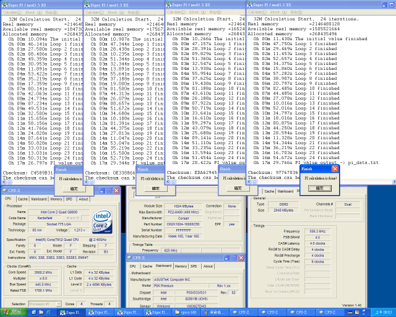The width and height of the screenshot is (396, 317).
Task: Click 'Intel Core 2 Quad Q6600' name field
Action: (59, 212)
